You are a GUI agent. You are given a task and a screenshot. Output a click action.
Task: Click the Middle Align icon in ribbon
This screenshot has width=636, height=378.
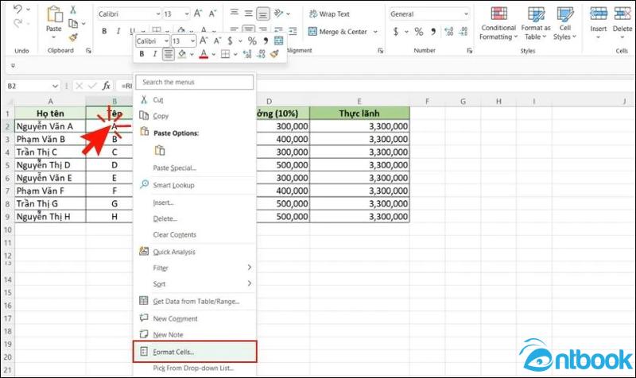[248, 13]
